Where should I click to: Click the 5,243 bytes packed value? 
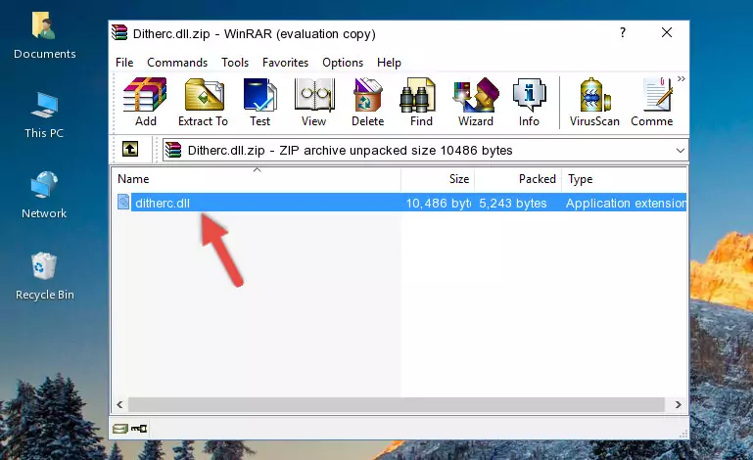tap(512, 204)
